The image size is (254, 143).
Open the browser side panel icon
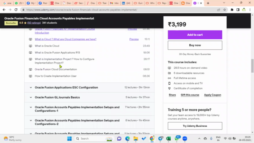(238, 10)
